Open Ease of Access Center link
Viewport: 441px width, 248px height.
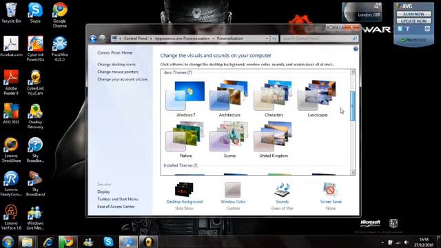pyautogui.click(x=116, y=207)
